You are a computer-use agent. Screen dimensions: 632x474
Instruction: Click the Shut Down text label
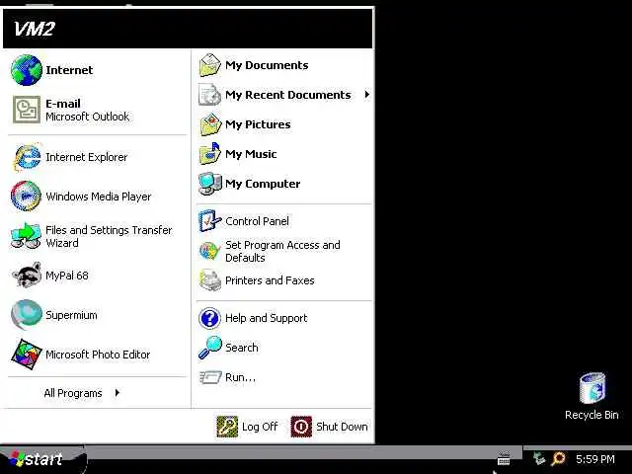342,427
